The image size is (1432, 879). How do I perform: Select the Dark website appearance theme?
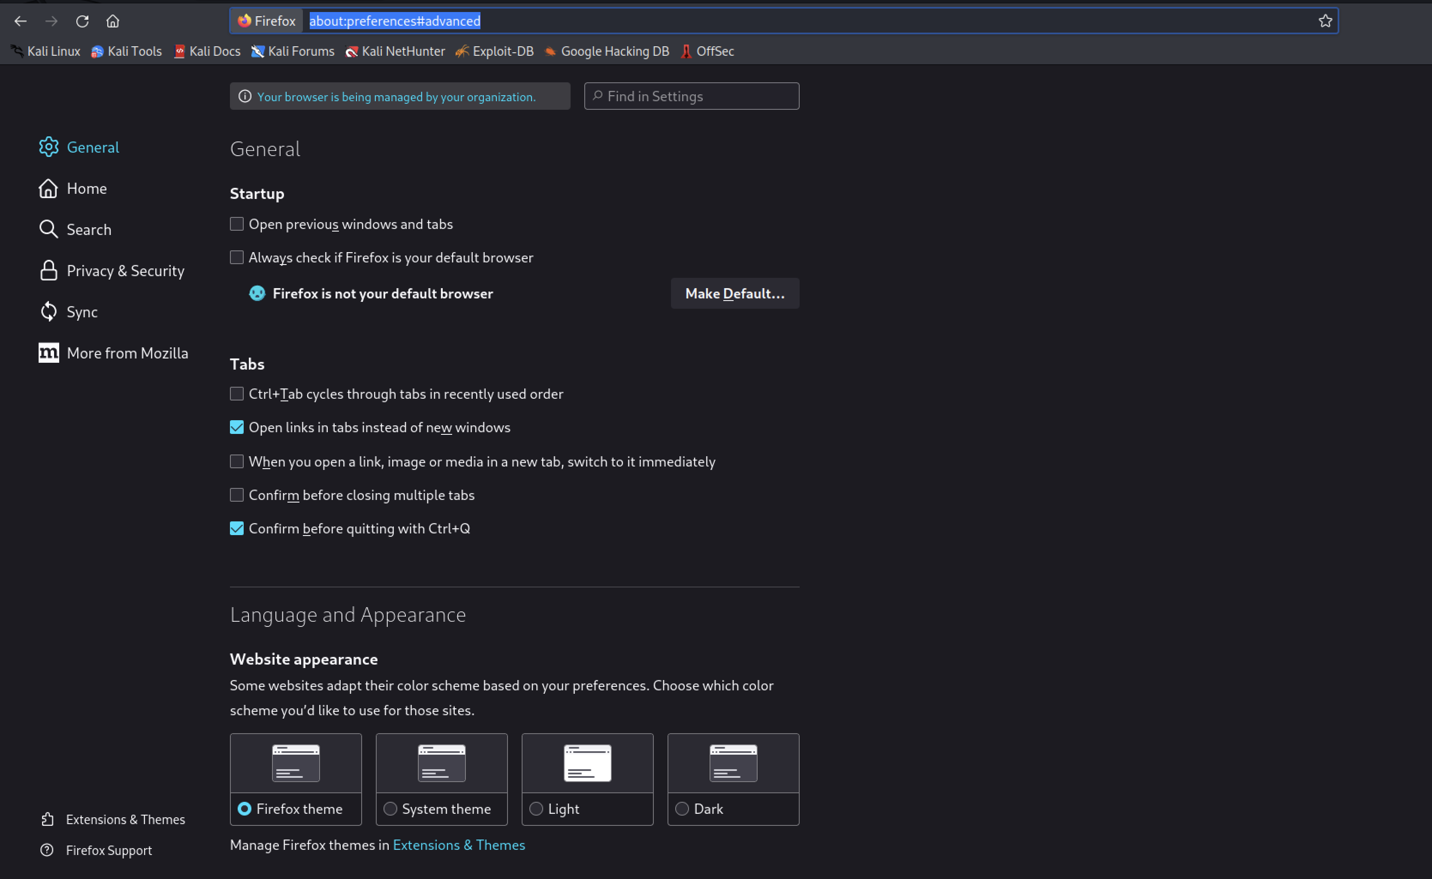click(x=682, y=808)
